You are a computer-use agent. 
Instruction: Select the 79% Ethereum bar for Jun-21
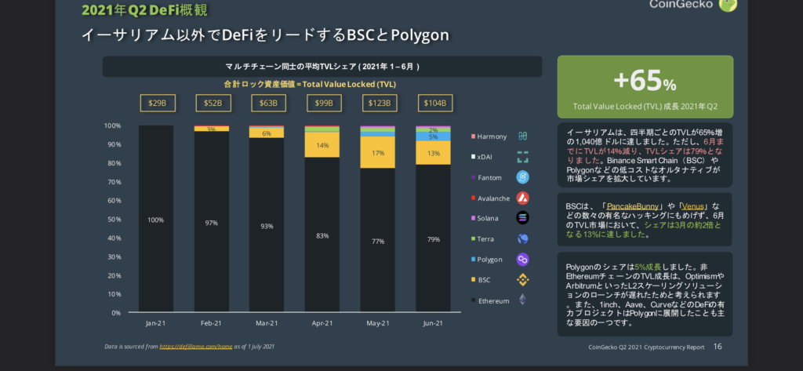tap(433, 238)
